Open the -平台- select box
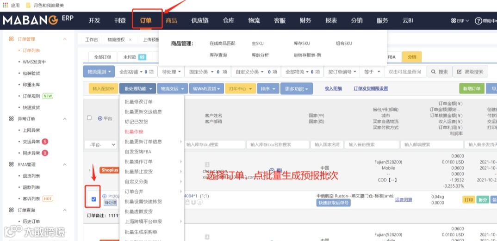This screenshot has width=497, height=241. click(101, 145)
